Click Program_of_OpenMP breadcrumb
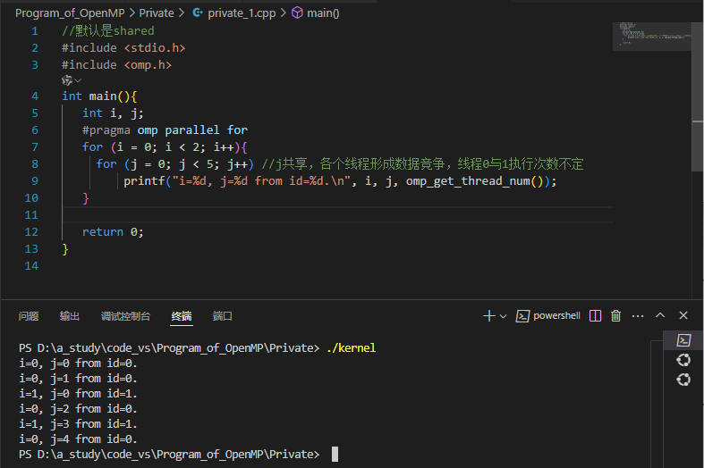The width and height of the screenshot is (704, 468). click(x=70, y=13)
